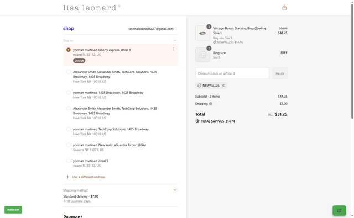This screenshot has height=218, width=354.
Task: Click the AUTO: ON toggle badge
Action: tap(13, 210)
